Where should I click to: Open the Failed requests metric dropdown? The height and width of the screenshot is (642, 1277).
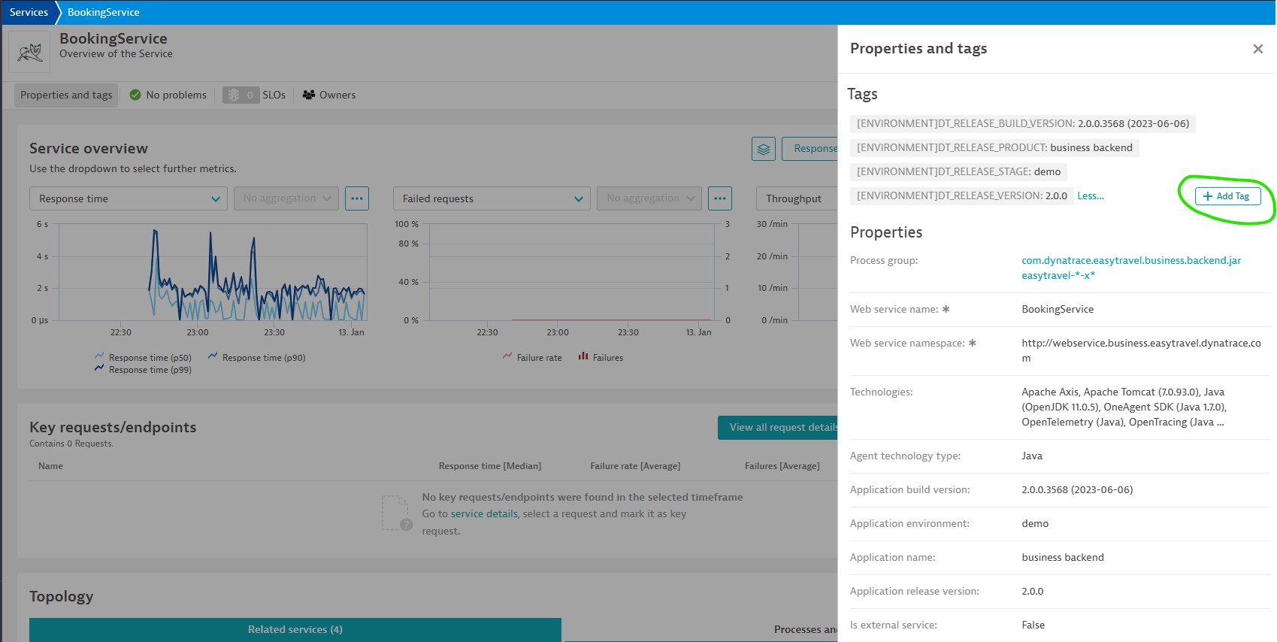point(492,198)
